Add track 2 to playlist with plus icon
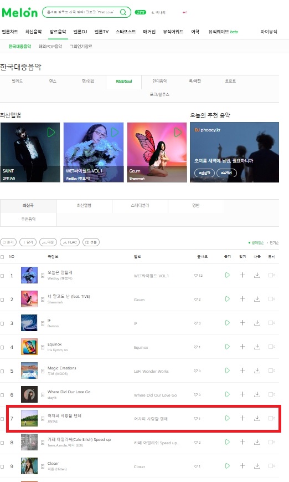This screenshot has width=289, height=482. [x=242, y=299]
